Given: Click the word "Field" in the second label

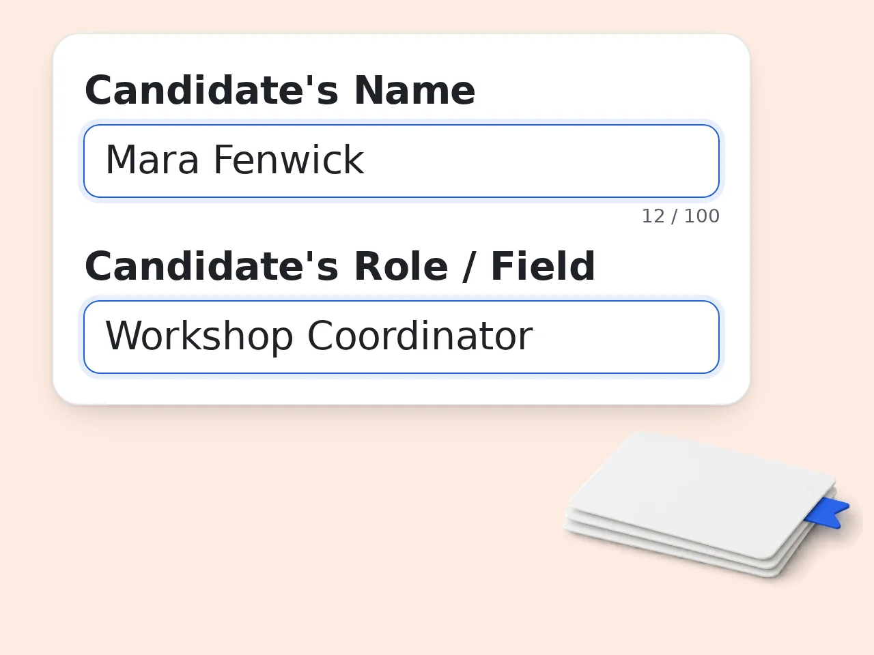Looking at the screenshot, I should [543, 267].
